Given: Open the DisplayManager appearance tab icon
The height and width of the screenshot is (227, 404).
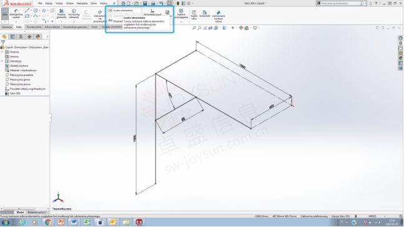Looking at the screenshot, I should click(x=38, y=37).
